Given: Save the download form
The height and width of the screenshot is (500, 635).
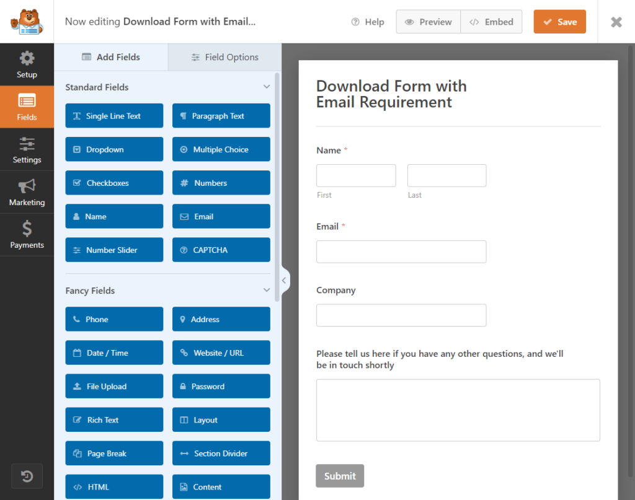Looking at the screenshot, I should click(x=559, y=21).
